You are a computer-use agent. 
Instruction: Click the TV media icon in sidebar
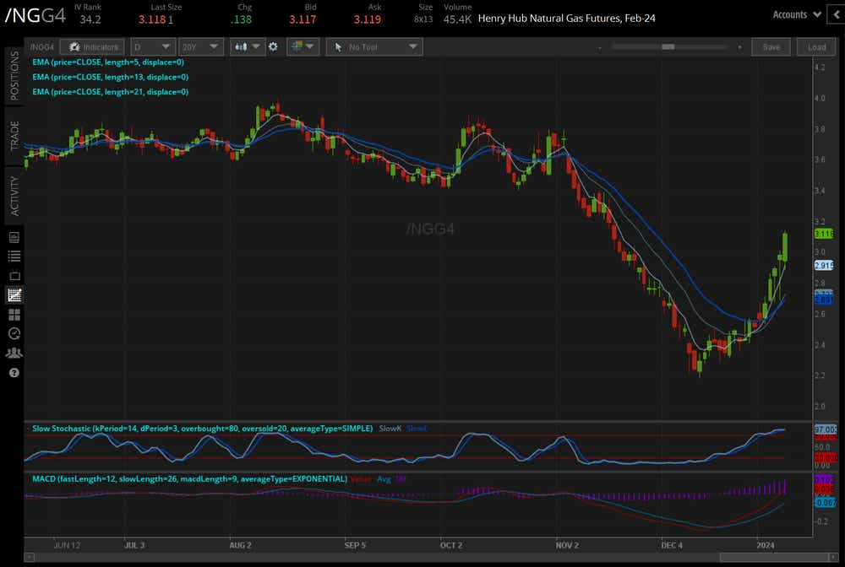click(x=14, y=275)
